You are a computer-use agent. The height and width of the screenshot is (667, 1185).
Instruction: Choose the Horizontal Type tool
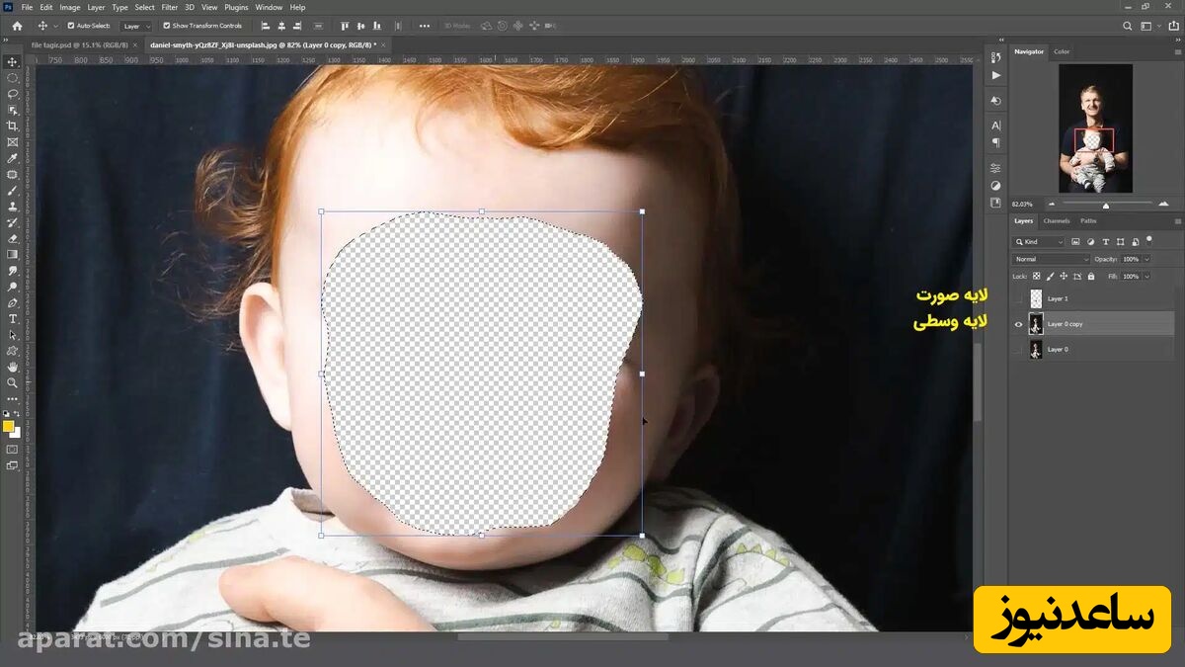(x=13, y=319)
